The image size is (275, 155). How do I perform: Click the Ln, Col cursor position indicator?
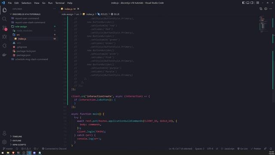click(180, 149)
